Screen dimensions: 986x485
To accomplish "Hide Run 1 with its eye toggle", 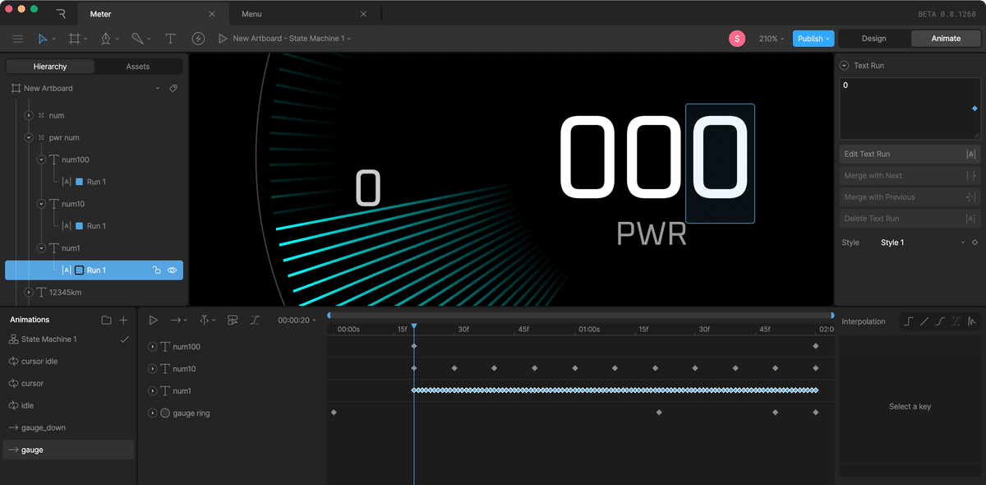I will tap(172, 270).
